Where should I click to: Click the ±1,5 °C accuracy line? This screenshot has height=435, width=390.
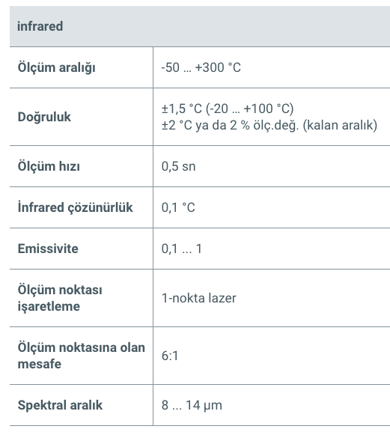tap(228, 109)
